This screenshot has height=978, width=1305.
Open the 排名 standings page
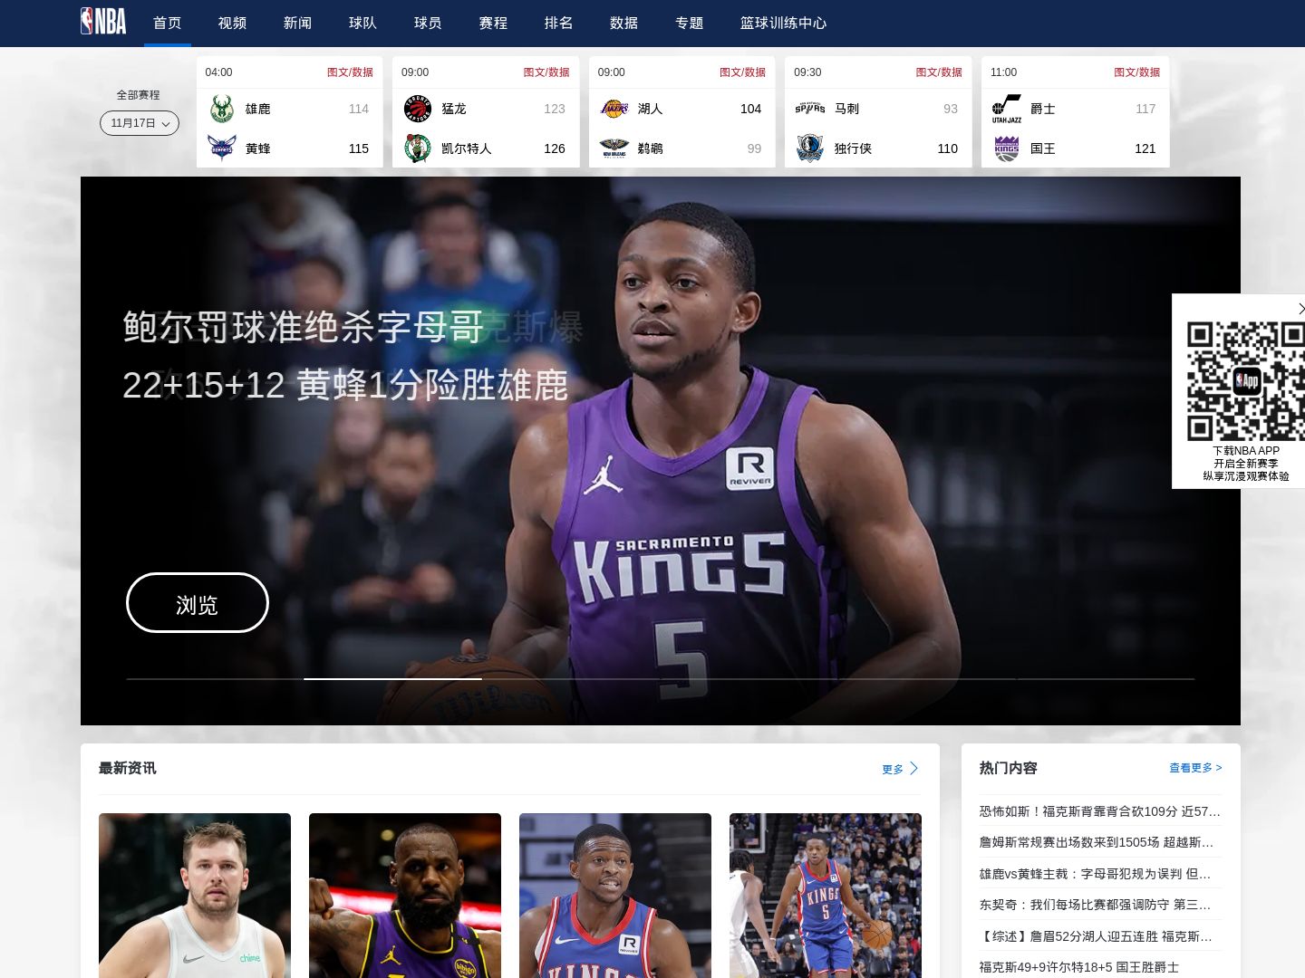(558, 23)
